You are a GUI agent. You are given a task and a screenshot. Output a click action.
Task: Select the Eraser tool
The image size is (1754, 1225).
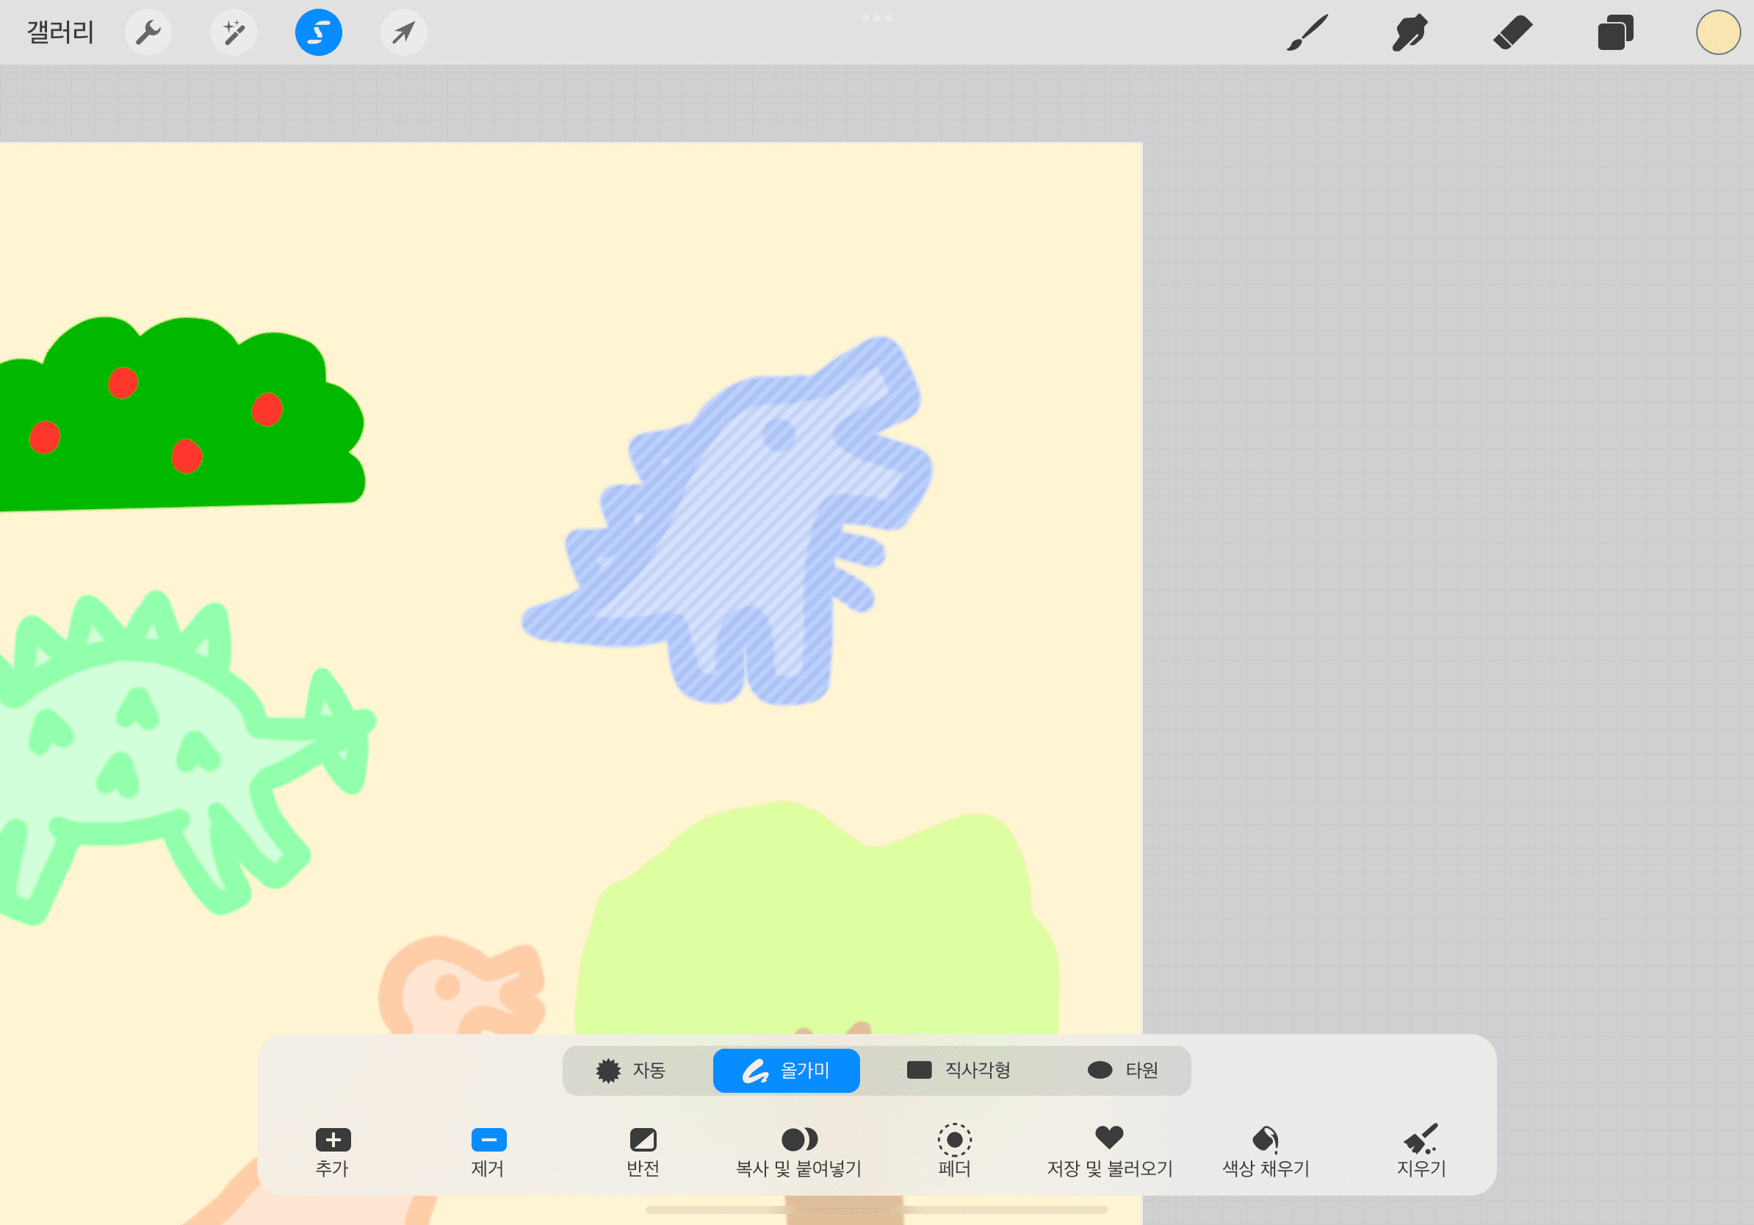pyautogui.click(x=1512, y=32)
